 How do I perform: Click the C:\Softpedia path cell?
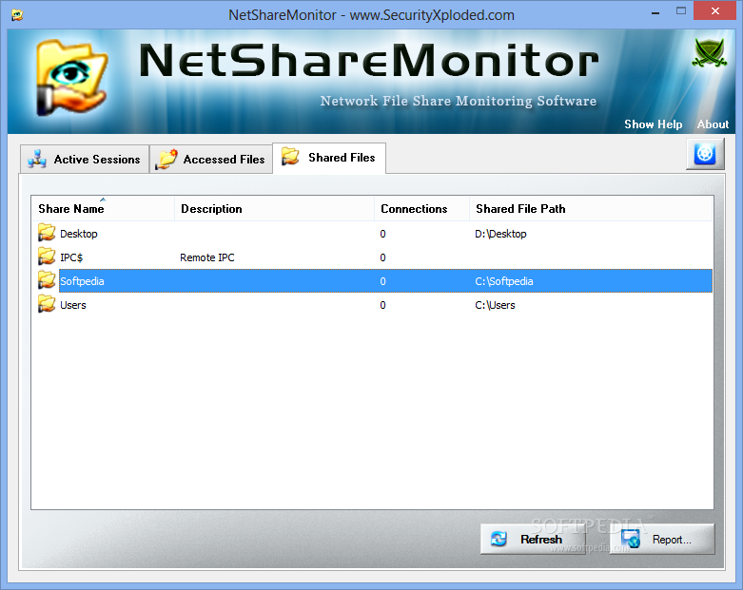tap(503, 281)
